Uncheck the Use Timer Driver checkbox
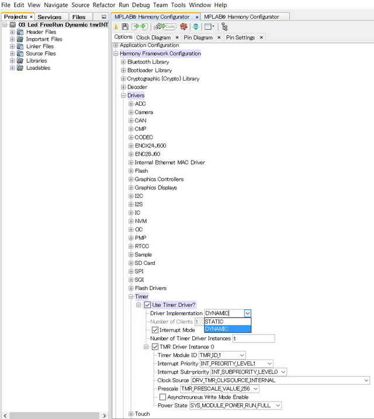The image size is (374, 419). click(147, 305)
